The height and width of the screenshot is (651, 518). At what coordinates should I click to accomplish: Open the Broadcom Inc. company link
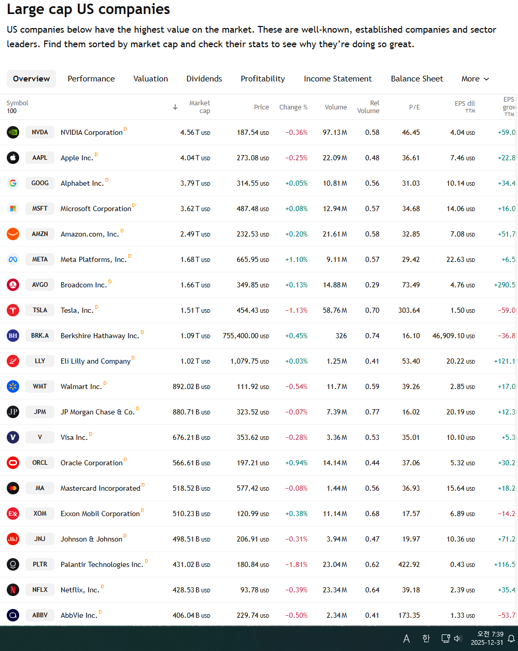[x=83, y=285]
